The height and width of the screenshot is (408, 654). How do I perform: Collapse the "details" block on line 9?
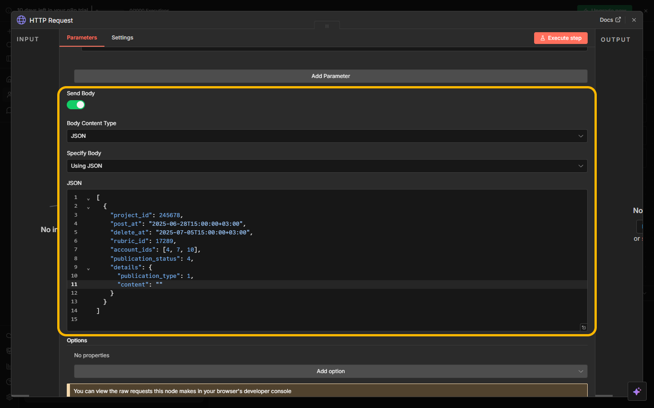(89, 268)
